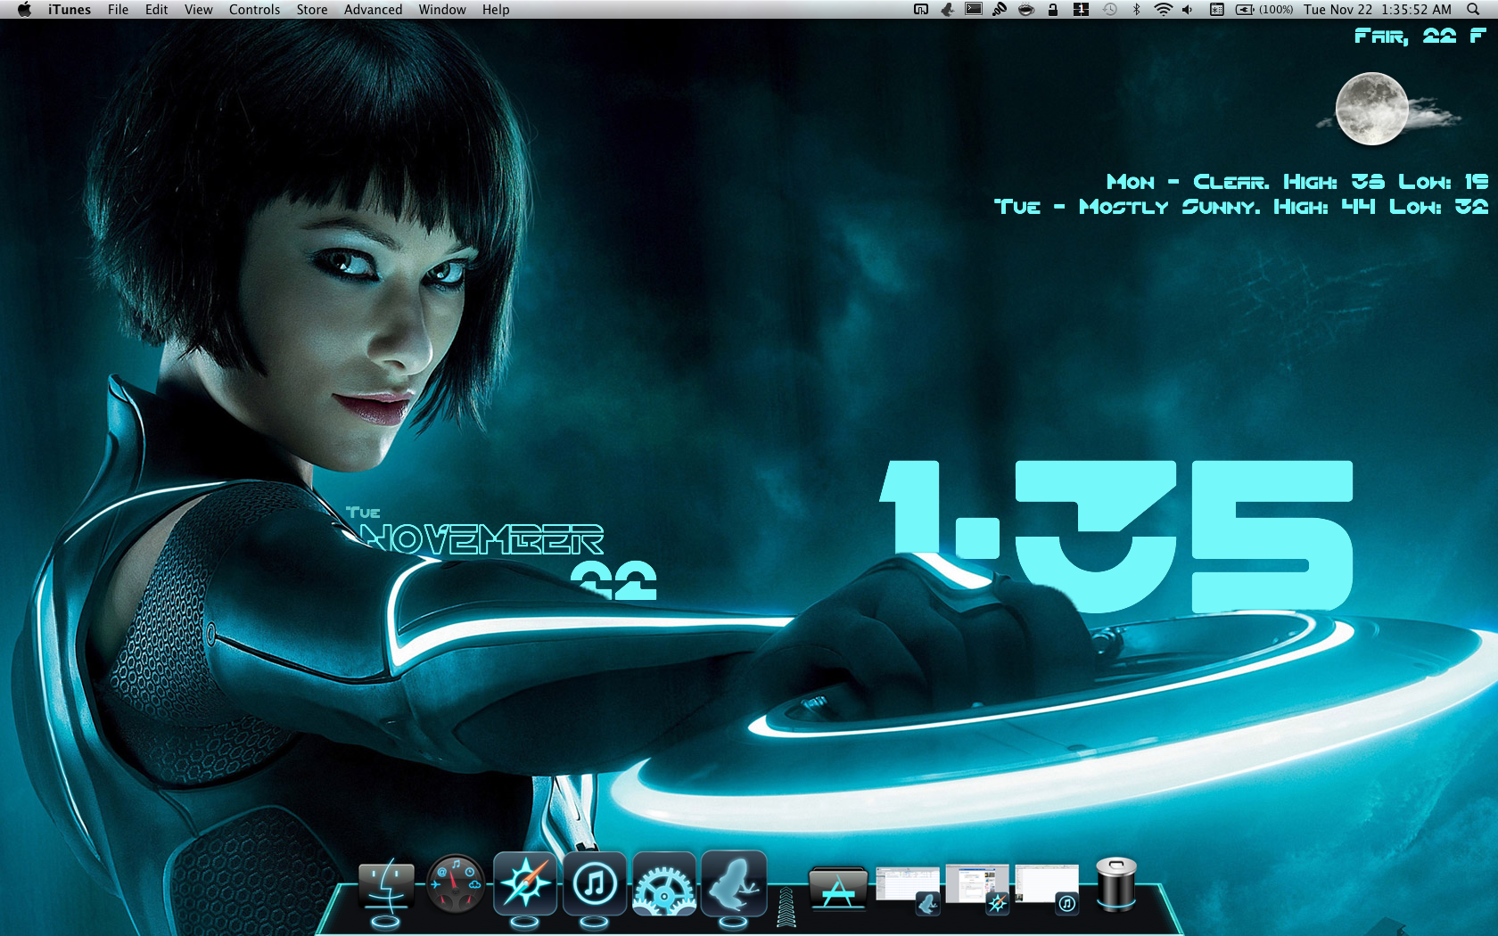The height and width of the screenshot is (936, 1498).
Task: Open System Preferences gear in dock
Action: (x=664, y=884)
